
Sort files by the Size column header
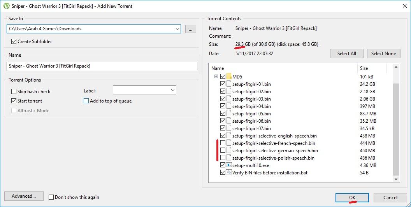(x=372, y=68)
